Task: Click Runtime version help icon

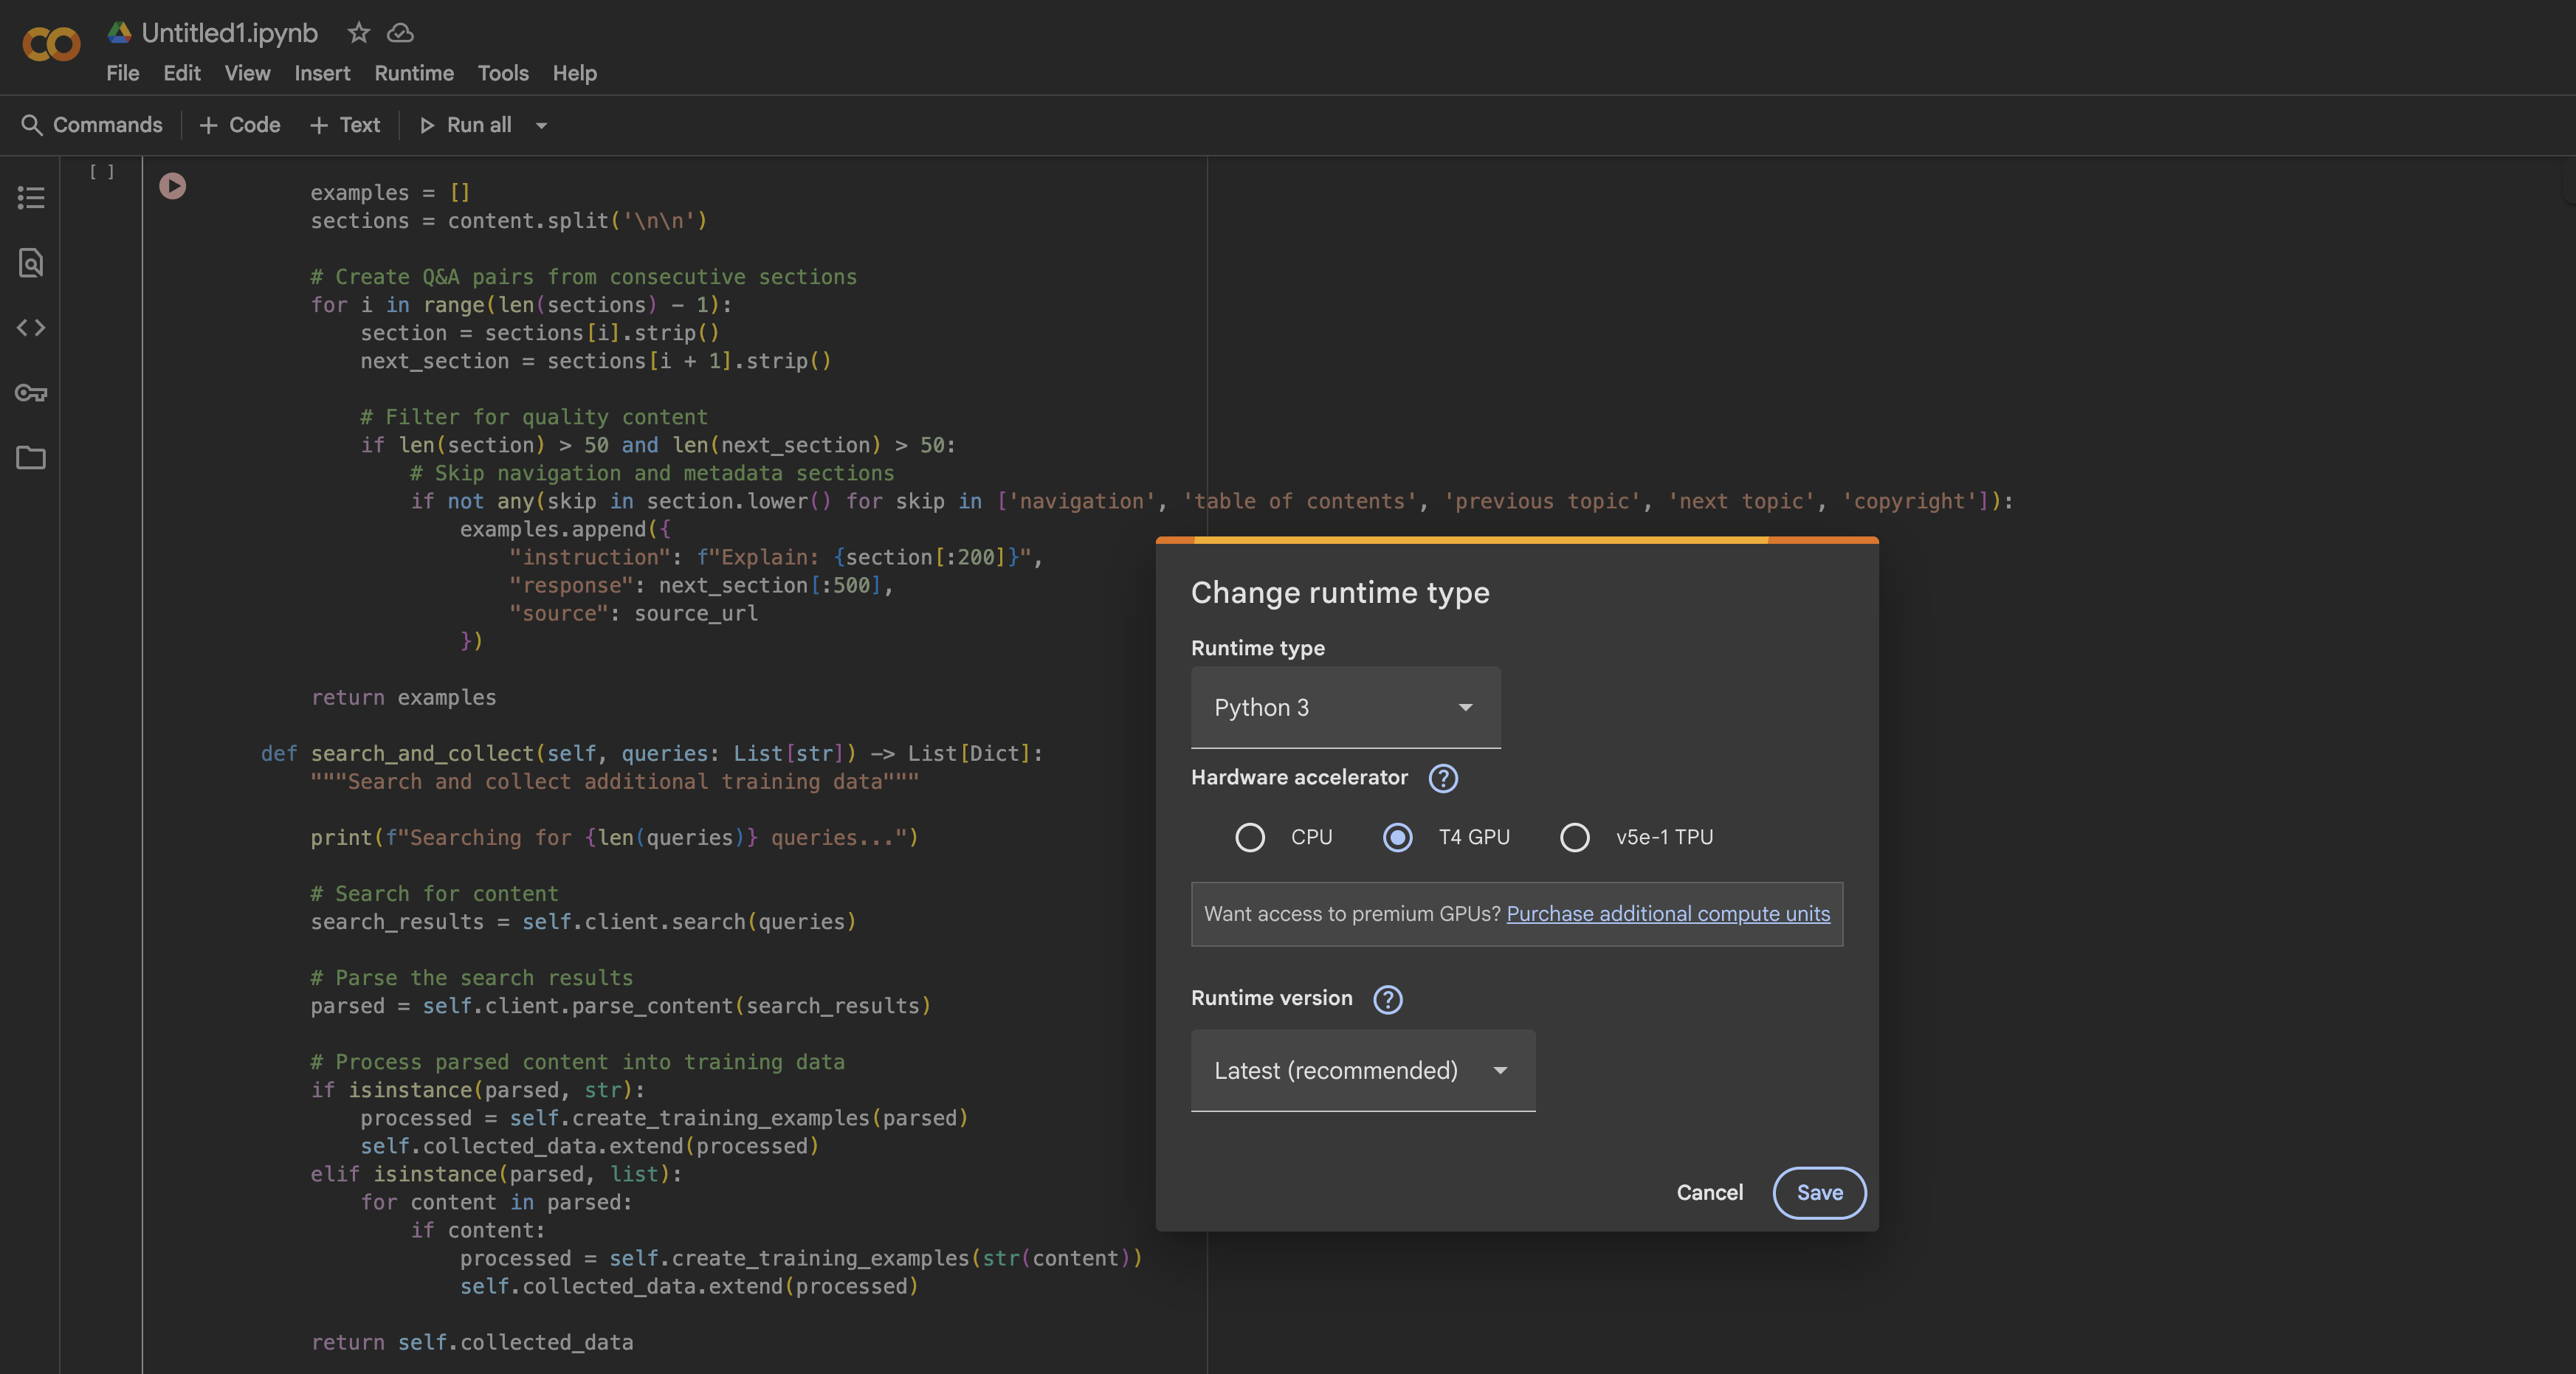Action: [1387, 999]
